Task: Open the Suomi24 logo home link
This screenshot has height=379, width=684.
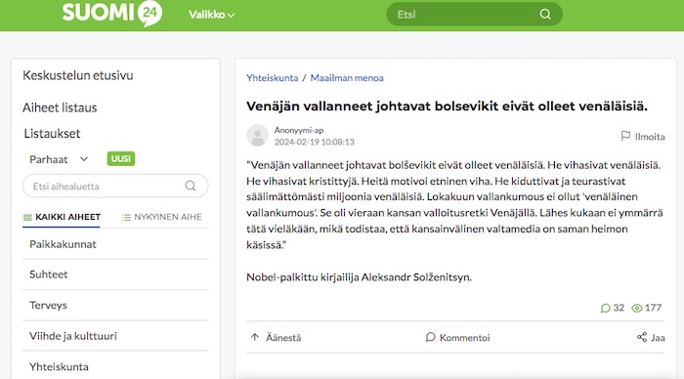Action: click(x=111, y=13)
